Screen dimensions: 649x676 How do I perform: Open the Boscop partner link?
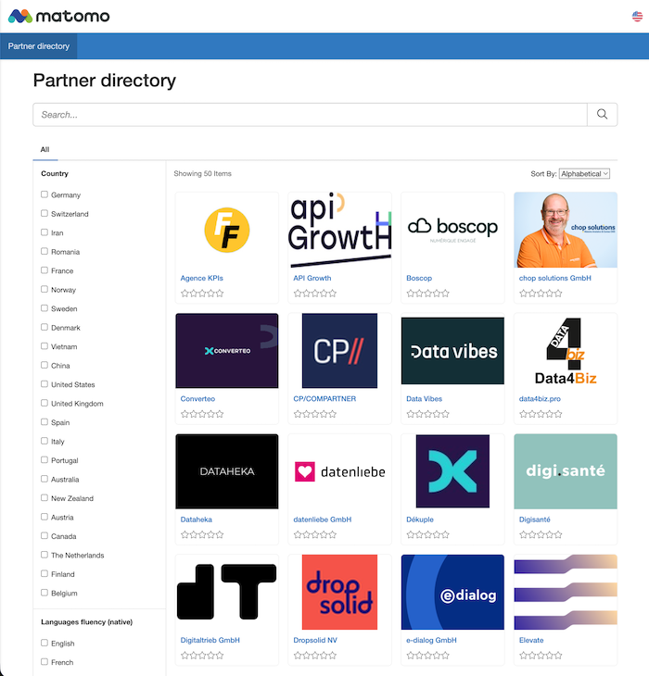coord(419,278)
